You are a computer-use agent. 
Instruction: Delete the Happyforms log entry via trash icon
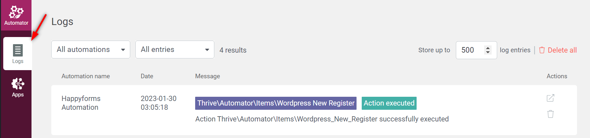(x=550, y=114)
